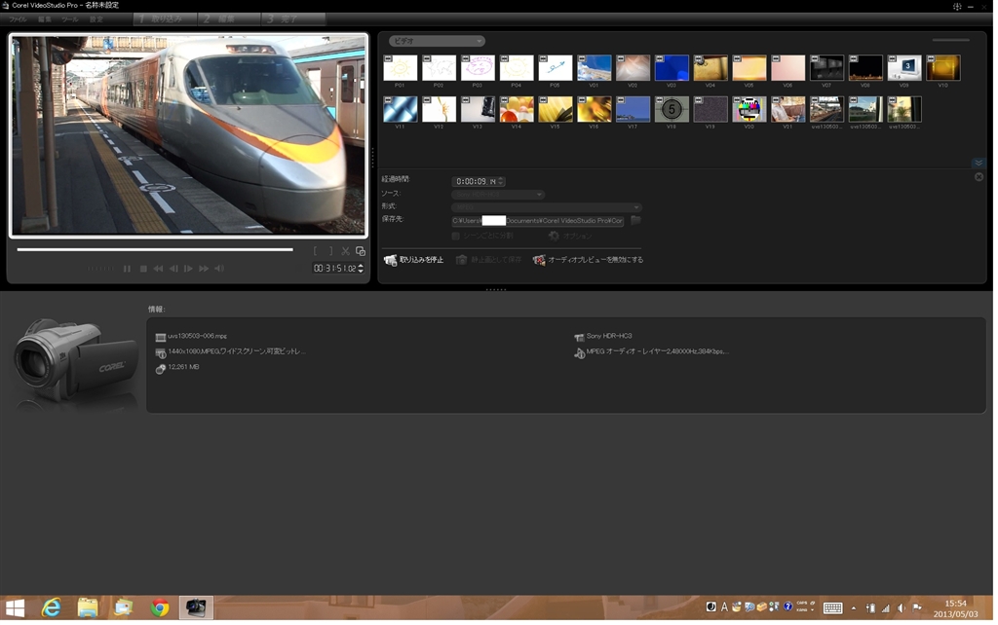Open the ファイル menu

click(x=18, y=19)
